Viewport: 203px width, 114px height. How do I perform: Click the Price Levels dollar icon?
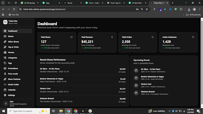(5, 74)
